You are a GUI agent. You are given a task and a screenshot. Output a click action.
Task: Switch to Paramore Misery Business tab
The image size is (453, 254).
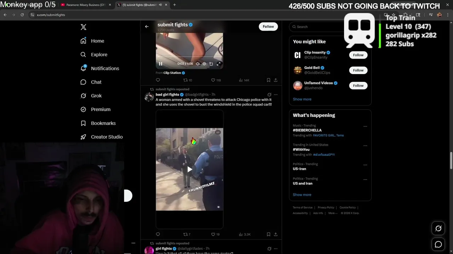[x=85, y=5]
